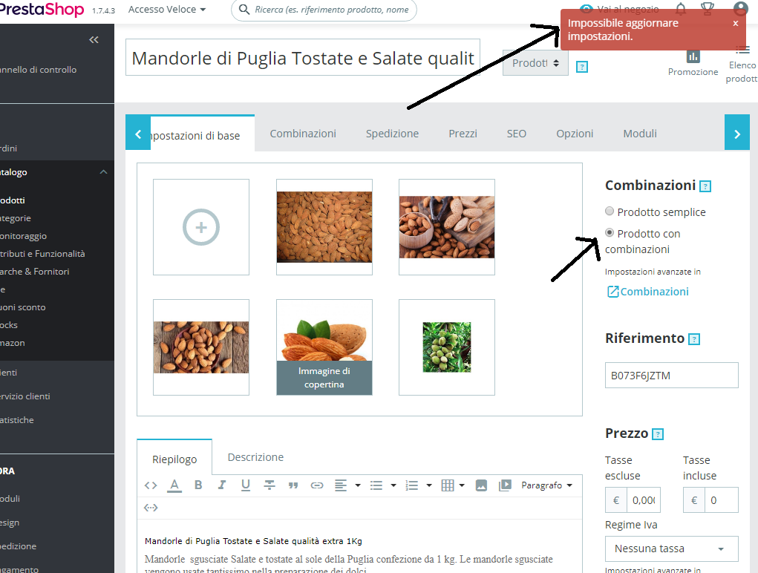Click the blockquote icon in editor toolbar
Viewport: 758px width, 573px height.
pyautogui.click(x=293, y=485)
